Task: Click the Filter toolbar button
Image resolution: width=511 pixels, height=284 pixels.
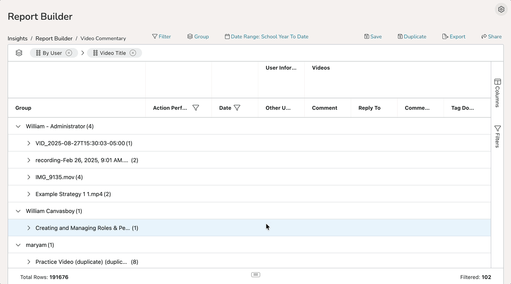Action: tap(161, 36)
